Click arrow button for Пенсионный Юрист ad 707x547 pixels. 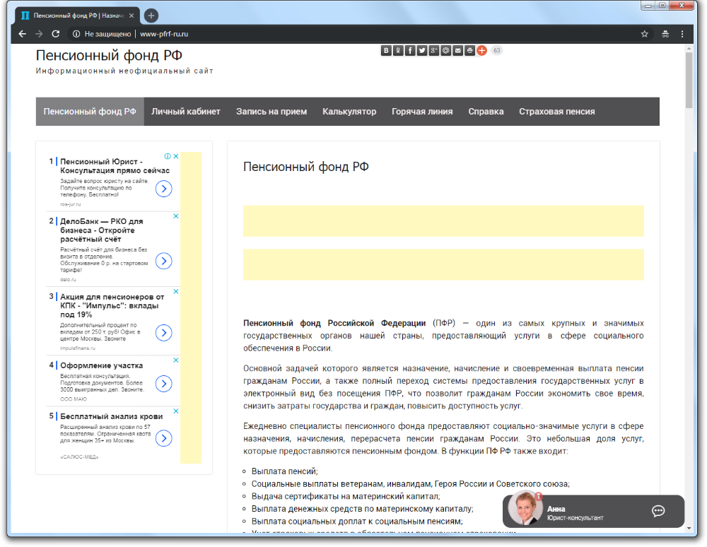coord(163,189)
